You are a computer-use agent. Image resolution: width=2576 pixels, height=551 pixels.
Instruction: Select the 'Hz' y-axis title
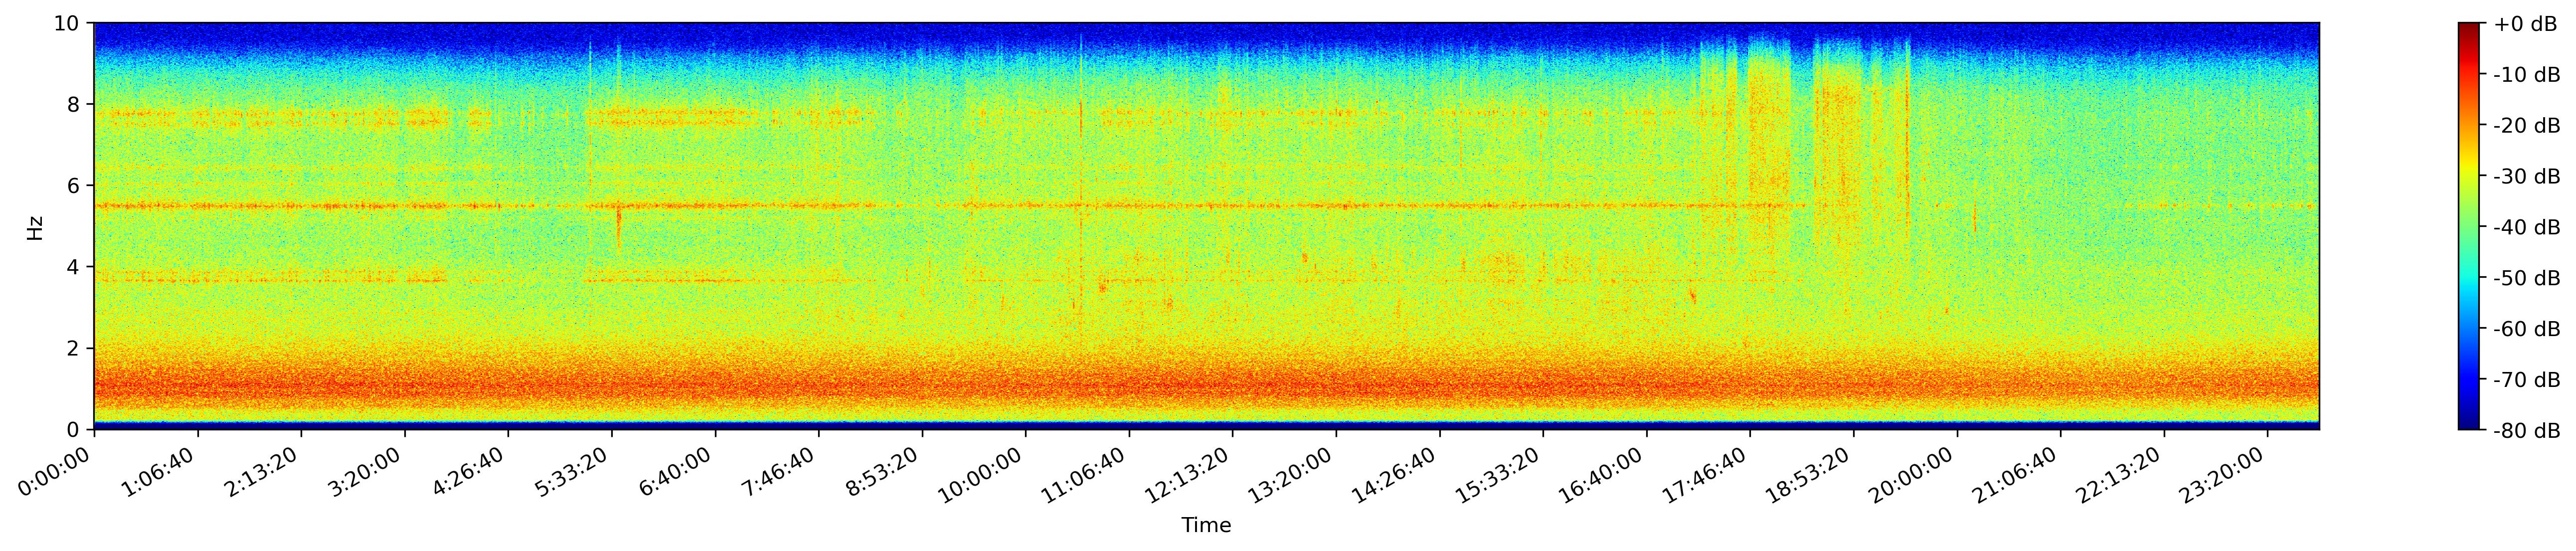click(x=36, y=227)
